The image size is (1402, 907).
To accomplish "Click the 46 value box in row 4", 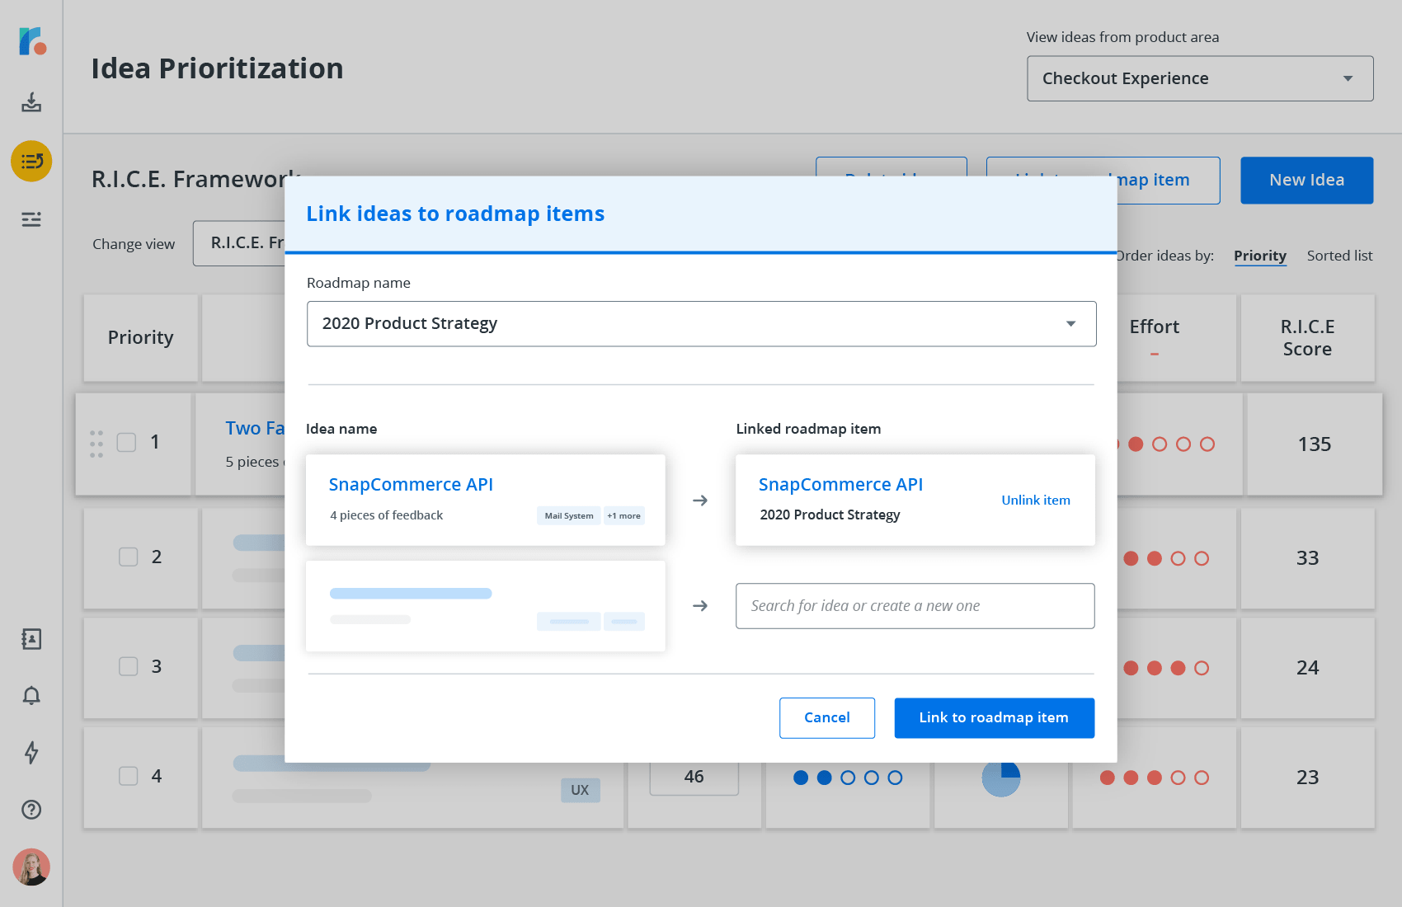I will pos(694,778).
